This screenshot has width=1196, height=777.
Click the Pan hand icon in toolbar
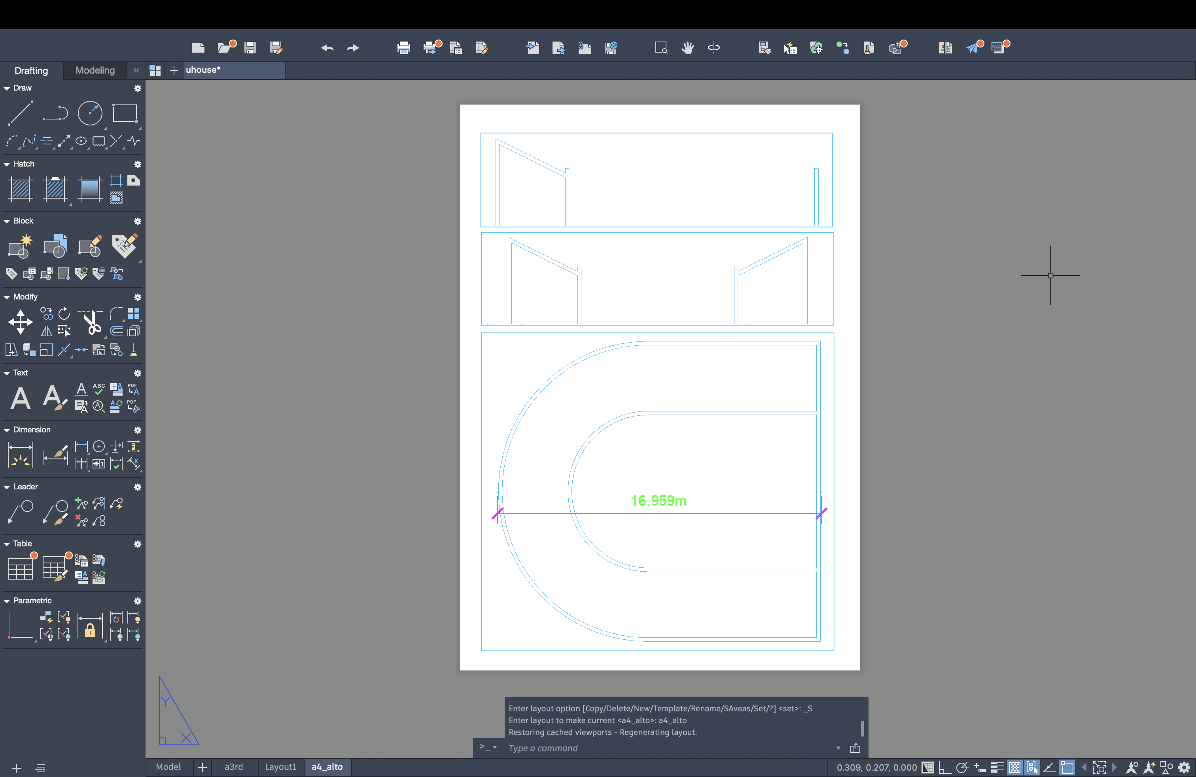[687, 48]
